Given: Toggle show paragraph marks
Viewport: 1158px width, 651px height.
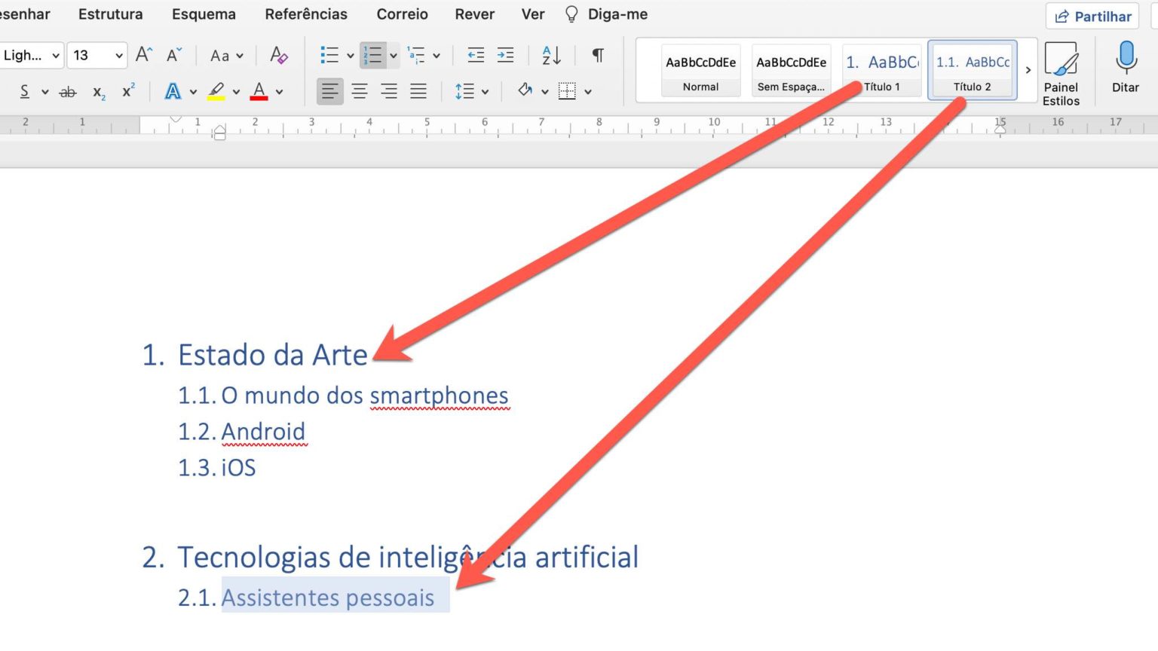Looking at the screenshot, I should point(598,55).
